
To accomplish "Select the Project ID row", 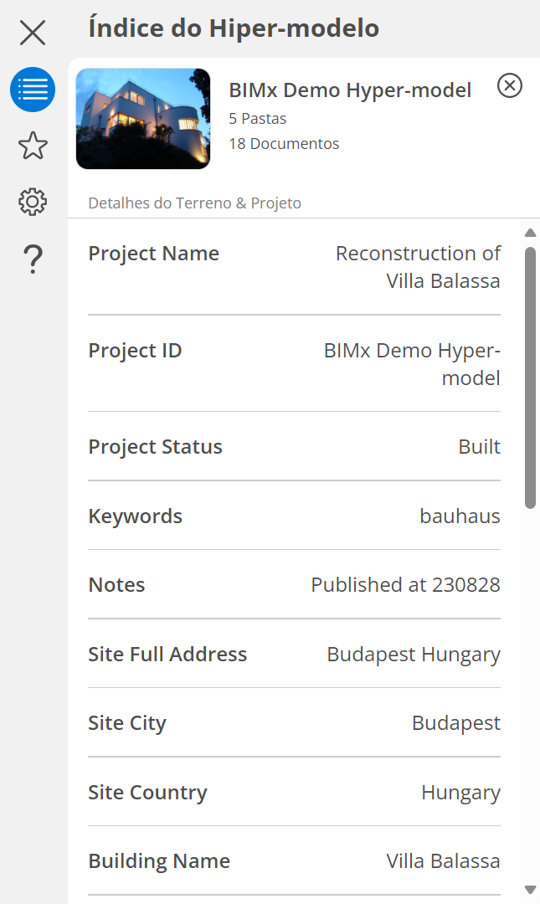I will (x=294, y=363).
